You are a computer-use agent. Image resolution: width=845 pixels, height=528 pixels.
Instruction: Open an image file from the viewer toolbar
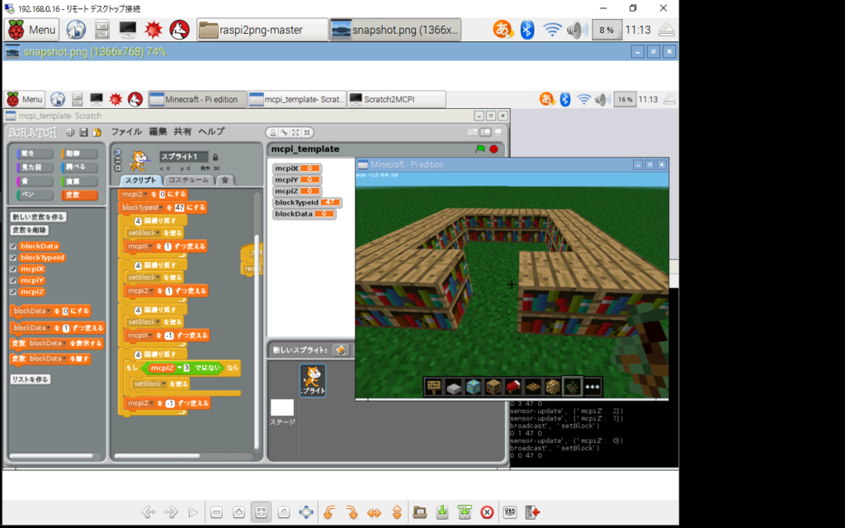pos(420,512)
